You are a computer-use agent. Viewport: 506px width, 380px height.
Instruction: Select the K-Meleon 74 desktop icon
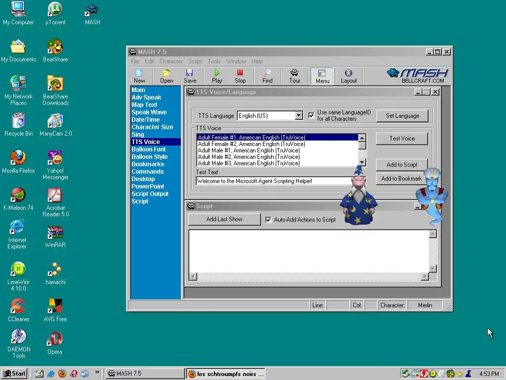[18, 199]
